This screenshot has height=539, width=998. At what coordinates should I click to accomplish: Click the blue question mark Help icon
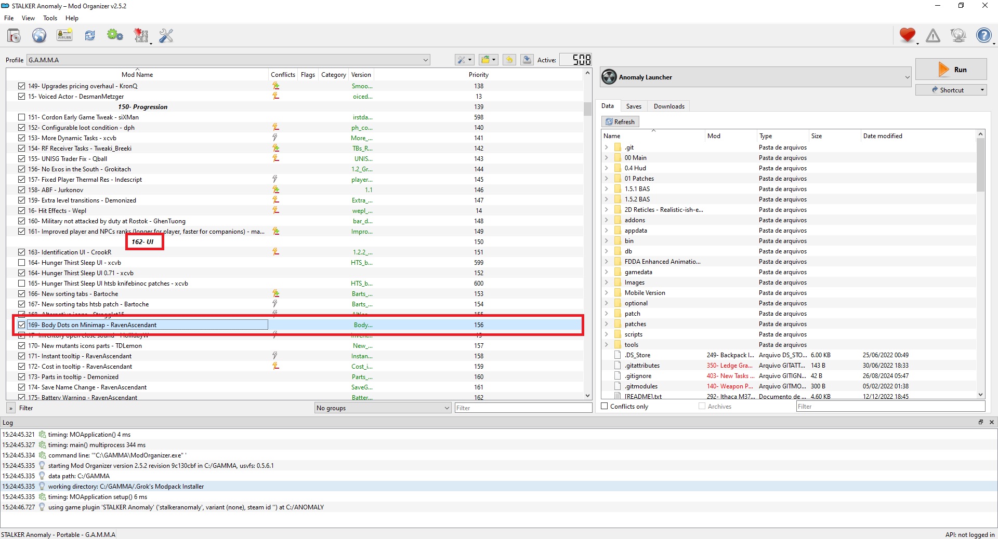pos(983,35)
